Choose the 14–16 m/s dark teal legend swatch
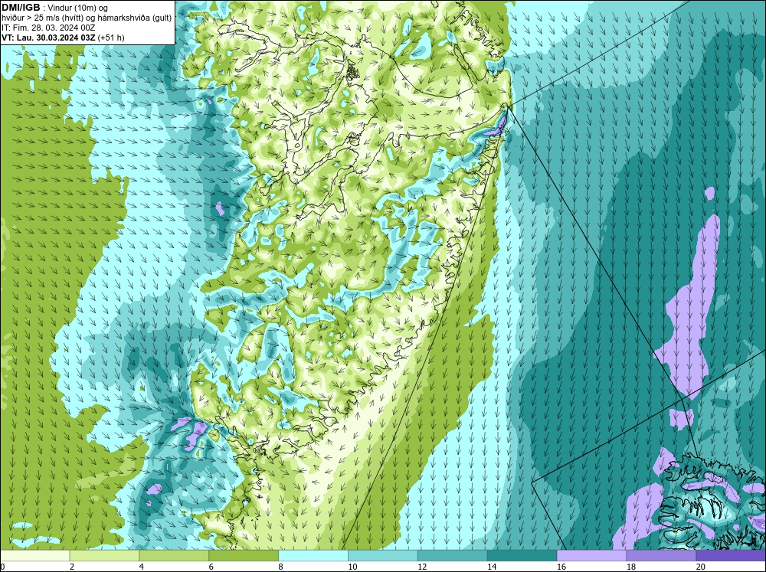The height and width of the screenshot is (572, 766). [x=522, y=556]
